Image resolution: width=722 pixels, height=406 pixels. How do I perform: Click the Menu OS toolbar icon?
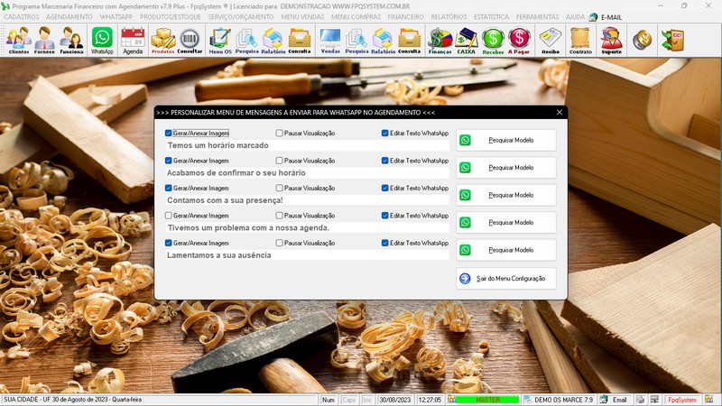point(219,40)
